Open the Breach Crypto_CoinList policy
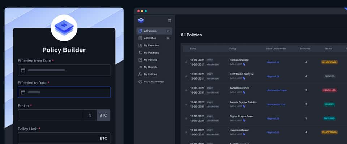 click(x=243, y=102)
